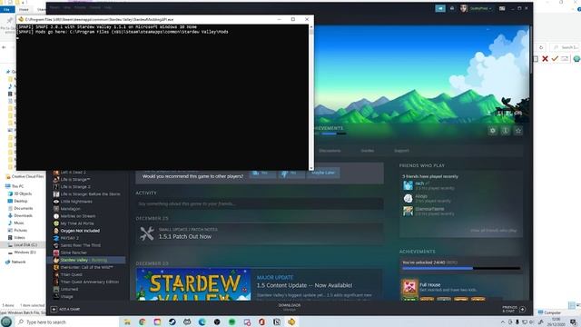Image resolution: width=581 pixels, height=327 pixels.
Task: Select Unturned in Steam library
Action: click(x=69, y=289)
